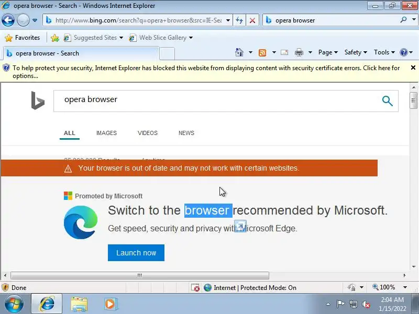The image size is (419, 314).
Task: Select the IMAGES results tab
Action: click(106, 133)
